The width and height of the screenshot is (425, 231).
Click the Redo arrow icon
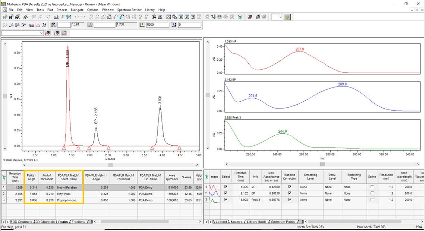pyautogui.click(x=83, y=17)
